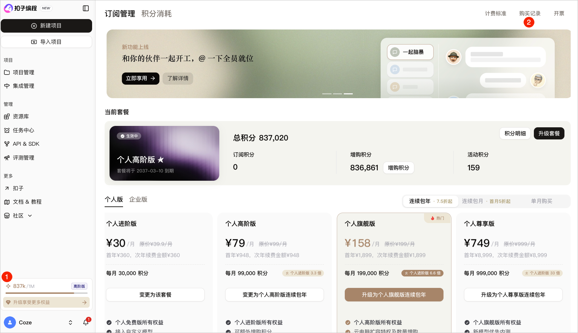Click the Coze user avatar
Viewport: 578px width, 333px height.
(10, 323)
